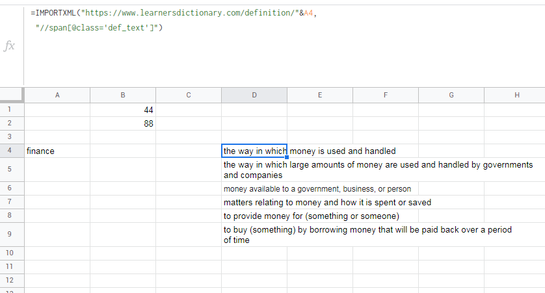Click cell 'the way in which money is used'
The width and height of the screenshot is (545, 293).
click(254, 151)
